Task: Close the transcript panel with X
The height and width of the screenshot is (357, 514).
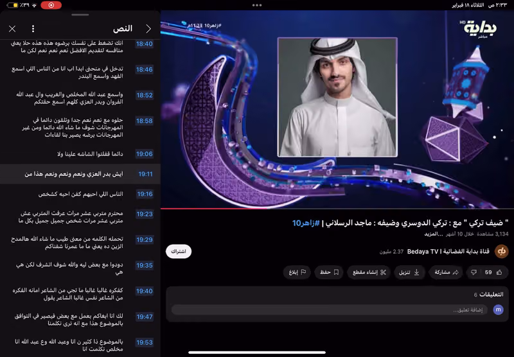Action: click(x=12, y=29)
